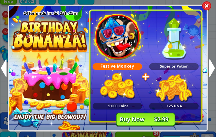The width and height of the screenshot is (216, 137).
Task: Open the Bonanza banner at bottom
Action: click(x=87, y=134)
